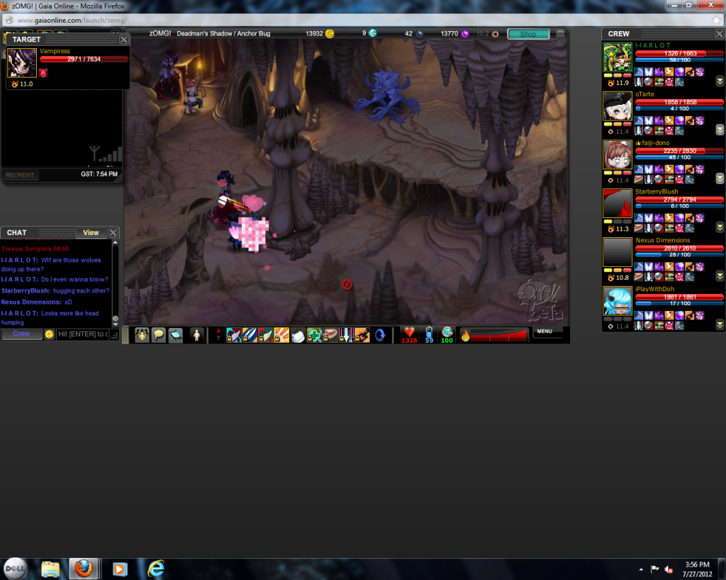The height and width of the screenshot is (580, 726).
Task: Click StarberryBlush health bar 2794 / 2794
Action: click(680, 199)
